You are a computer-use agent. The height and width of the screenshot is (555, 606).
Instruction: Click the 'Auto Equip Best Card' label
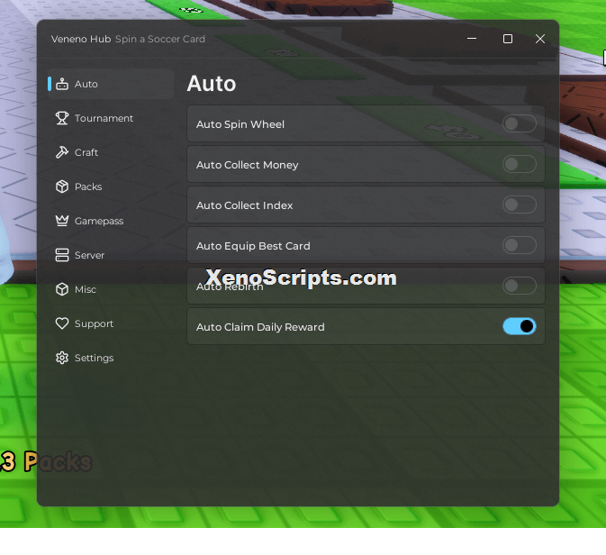point(253,246)
